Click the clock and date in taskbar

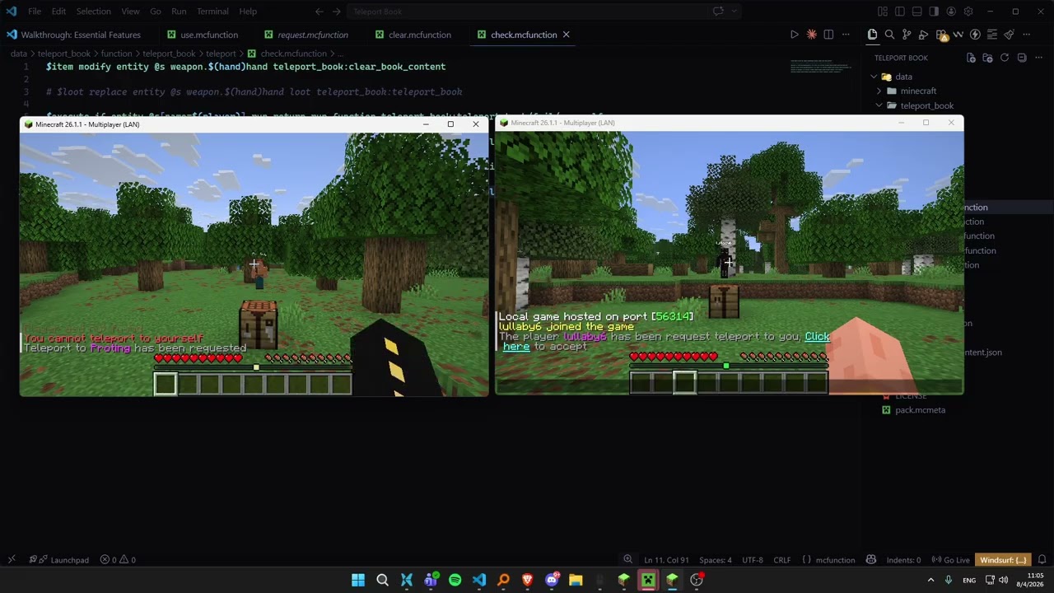coord(1029,580)
